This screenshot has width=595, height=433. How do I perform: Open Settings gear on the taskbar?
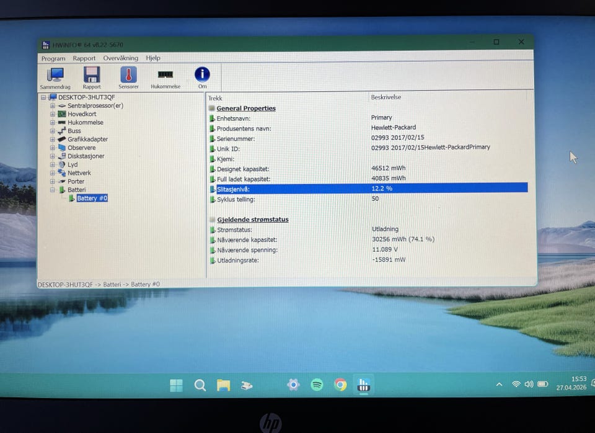point(293,385)
